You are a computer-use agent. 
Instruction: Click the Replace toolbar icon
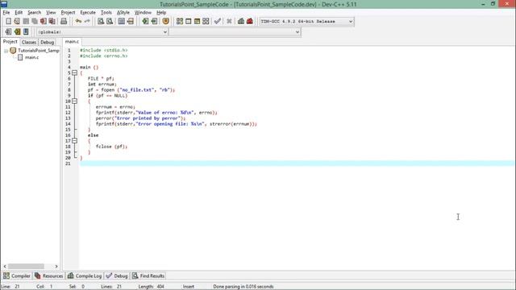pyautogui.click(x=110, y=22)
